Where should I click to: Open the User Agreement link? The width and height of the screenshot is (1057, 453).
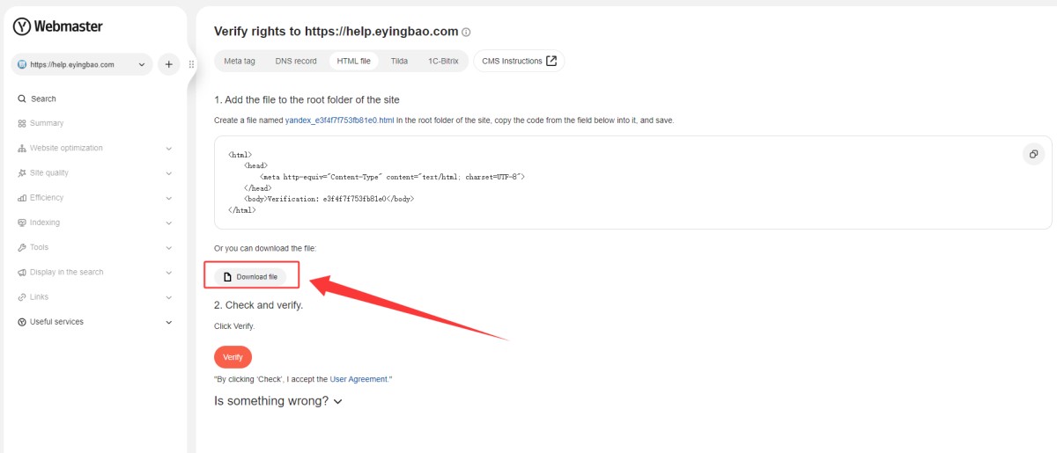tap(358, 379)
